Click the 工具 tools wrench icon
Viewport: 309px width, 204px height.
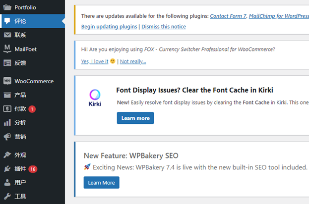click(x=7, y=196)
